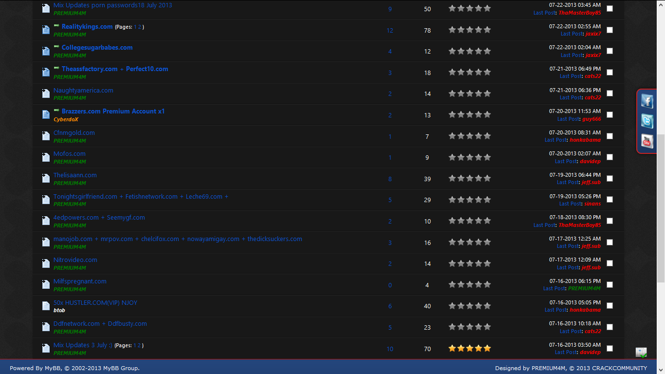
Task: Click thread document icon in Collegesugarbabes.com row
Action: 46,51
